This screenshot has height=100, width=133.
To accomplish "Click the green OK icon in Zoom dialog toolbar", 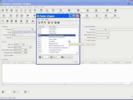I will point(49,22).
